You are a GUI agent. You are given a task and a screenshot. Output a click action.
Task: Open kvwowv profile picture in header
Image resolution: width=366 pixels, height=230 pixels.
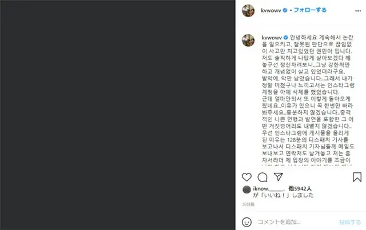[x=248, y=10]
